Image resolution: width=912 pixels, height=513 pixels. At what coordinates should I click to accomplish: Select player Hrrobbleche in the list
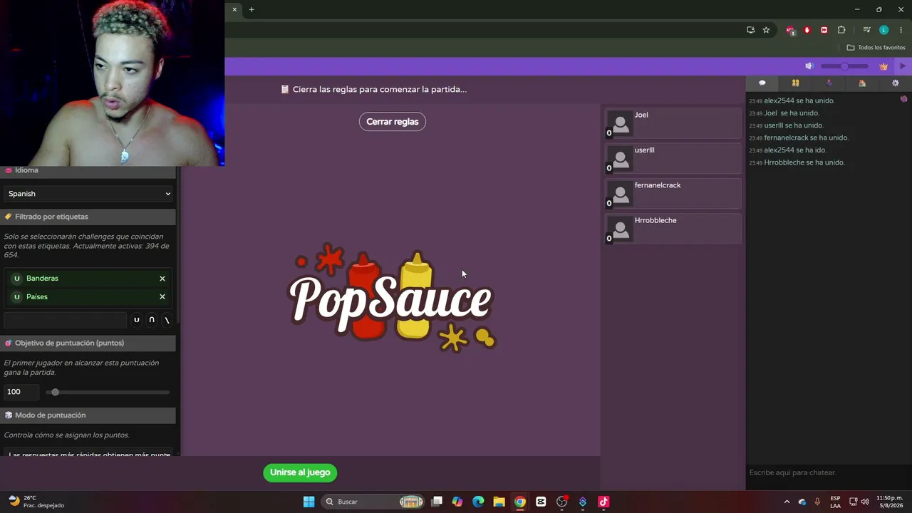(673, 229)
